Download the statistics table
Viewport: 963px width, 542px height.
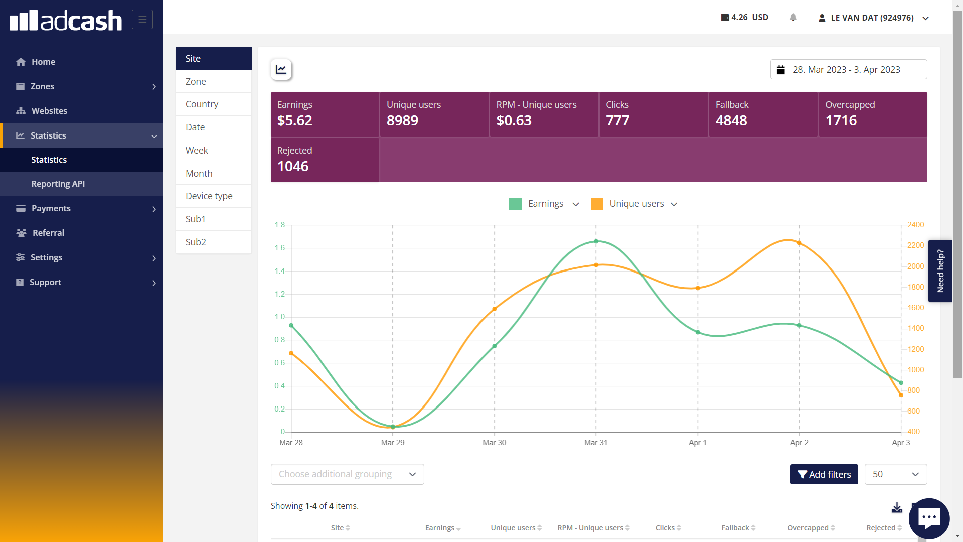pyautogui.click(x=897, y=508)
